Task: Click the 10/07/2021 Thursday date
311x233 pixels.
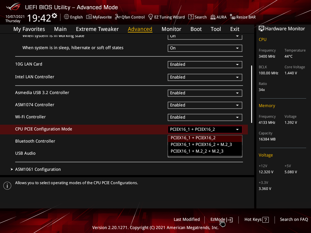Action: point(15,19)
